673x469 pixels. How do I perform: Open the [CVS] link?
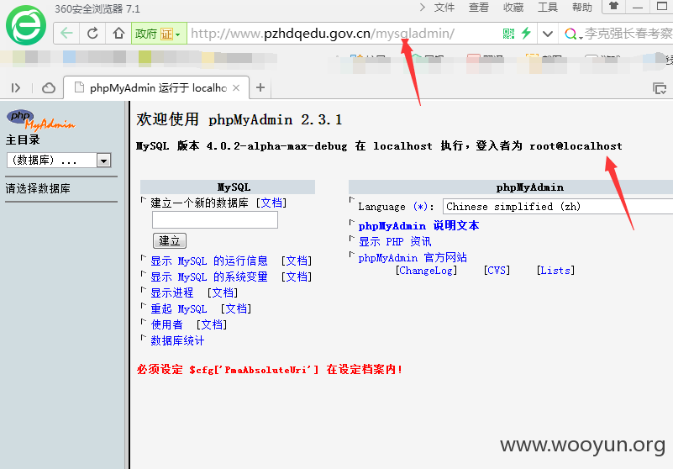[497, 270]
